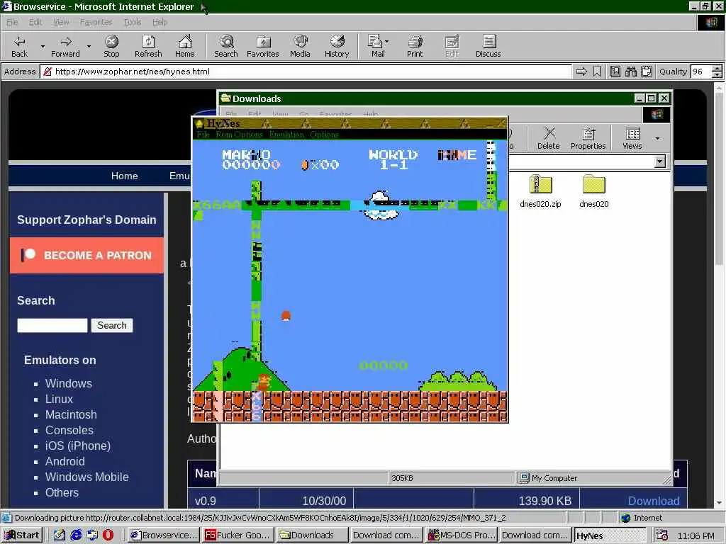Viewport: 726px width, 544px height.
Task: Click Delete in Downloads window toolbar
Action: (x=549, y=138)
